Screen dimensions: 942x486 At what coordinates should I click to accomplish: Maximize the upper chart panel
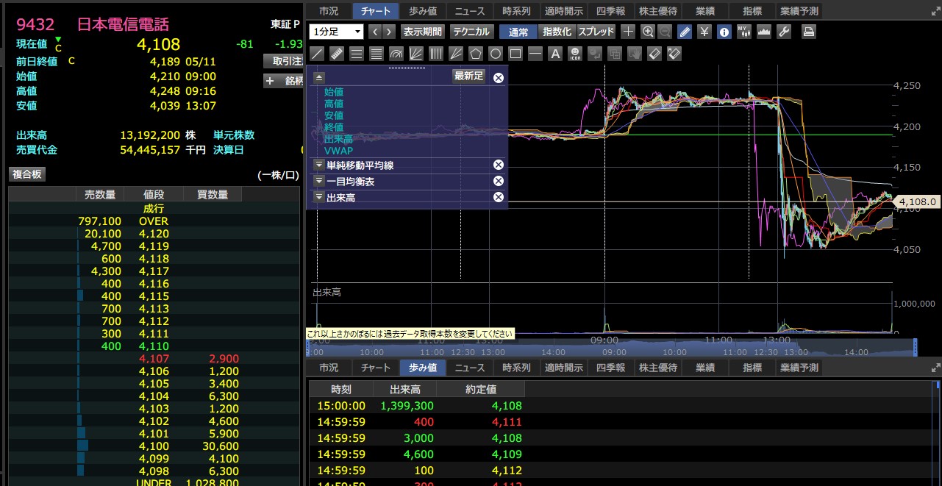(x=935, y=11)
